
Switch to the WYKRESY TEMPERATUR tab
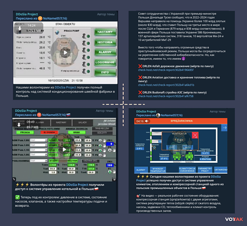click(x=158, y=170)
